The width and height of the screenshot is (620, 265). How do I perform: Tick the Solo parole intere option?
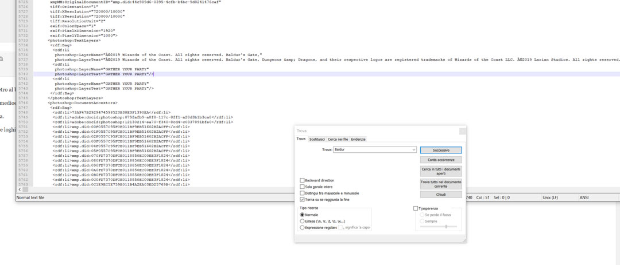303,187
